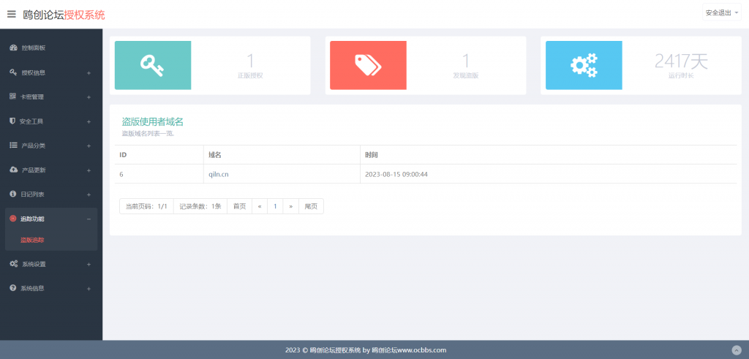Click the 首页 pagination button
The width and height of the screenshot is (749, 359).
coord(239,206)
